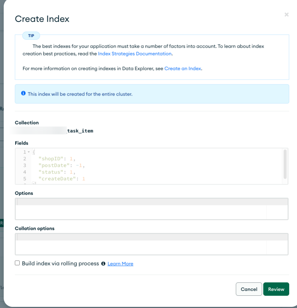Click line number 3 in Fields gutter
297x308 pixels.
(25, 165)
